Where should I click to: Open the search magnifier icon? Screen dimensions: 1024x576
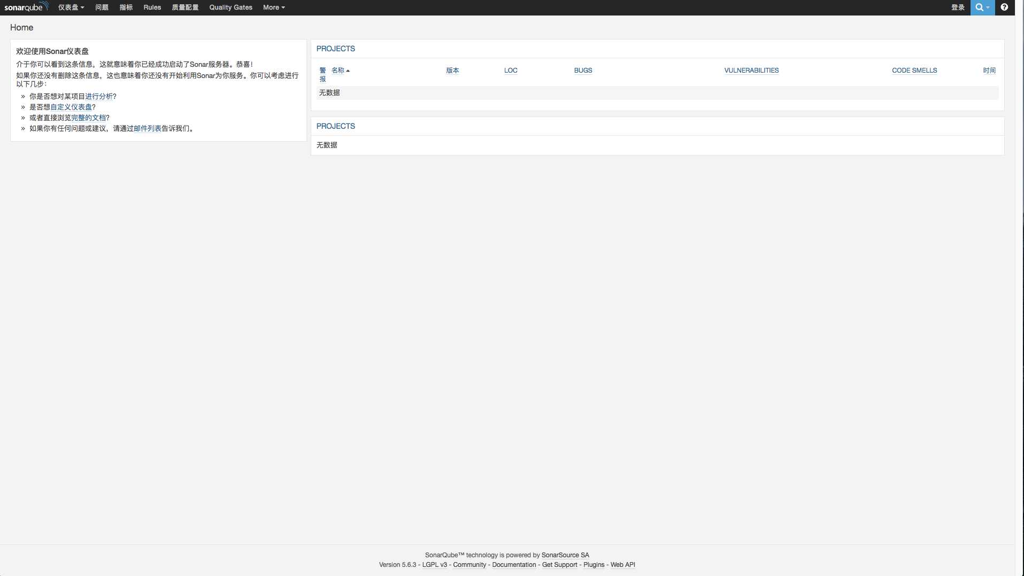(x=982, y=7)
